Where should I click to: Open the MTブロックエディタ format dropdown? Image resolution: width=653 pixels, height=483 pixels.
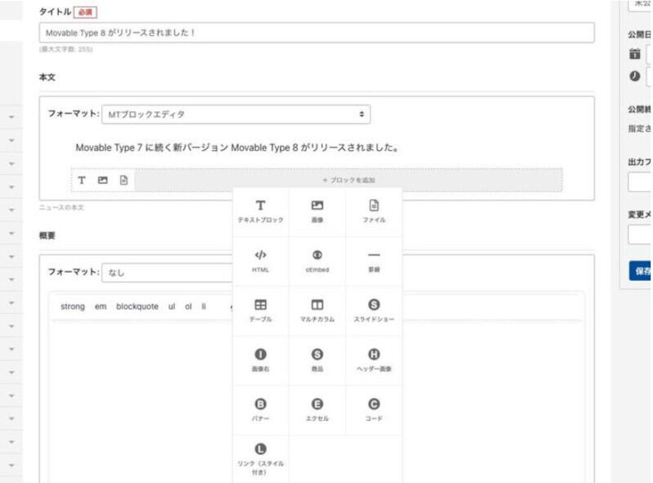click(236, 114)
